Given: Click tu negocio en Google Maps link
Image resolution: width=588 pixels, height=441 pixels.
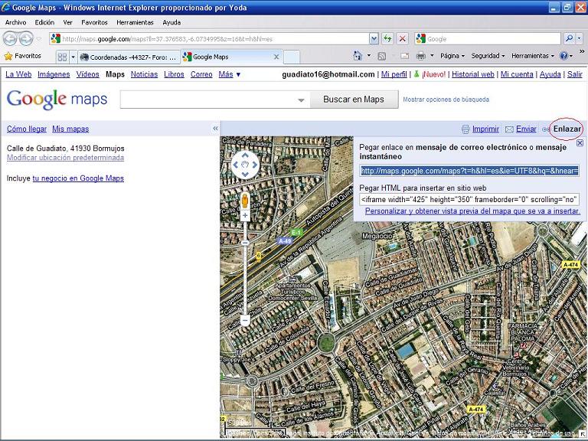Looking at the screenshot, I should coord(78,178).
